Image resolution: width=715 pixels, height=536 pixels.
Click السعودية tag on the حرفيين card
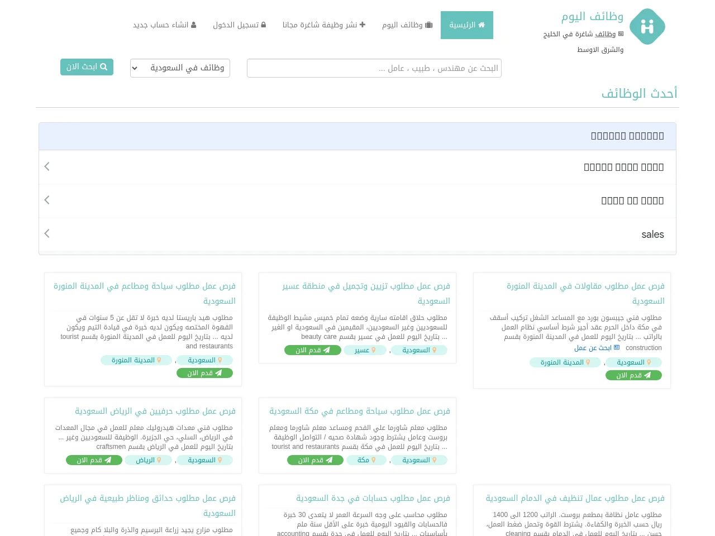[x=205, y=460]
